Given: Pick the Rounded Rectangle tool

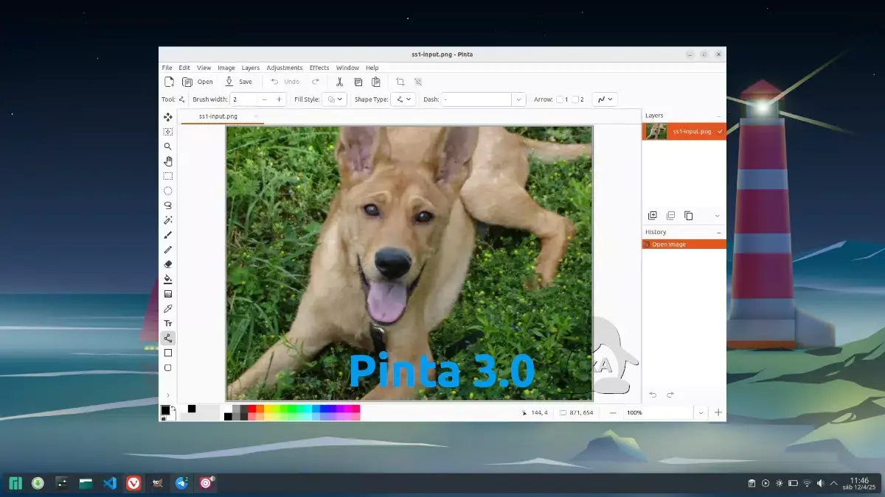Looking at the screenshot, I should coord(168,367).
